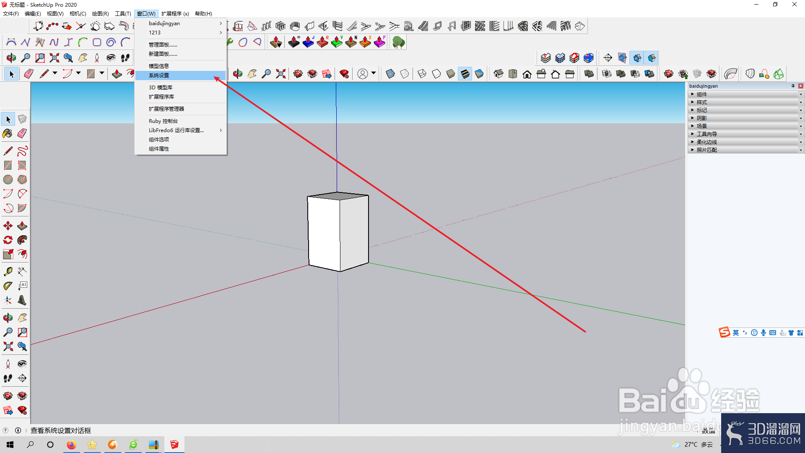
Task: Select the arrow Select tool in left toolbar
Action: 8,120
